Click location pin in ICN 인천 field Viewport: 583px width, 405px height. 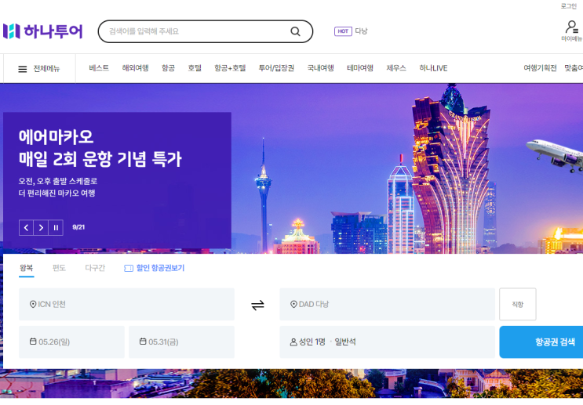33,305
